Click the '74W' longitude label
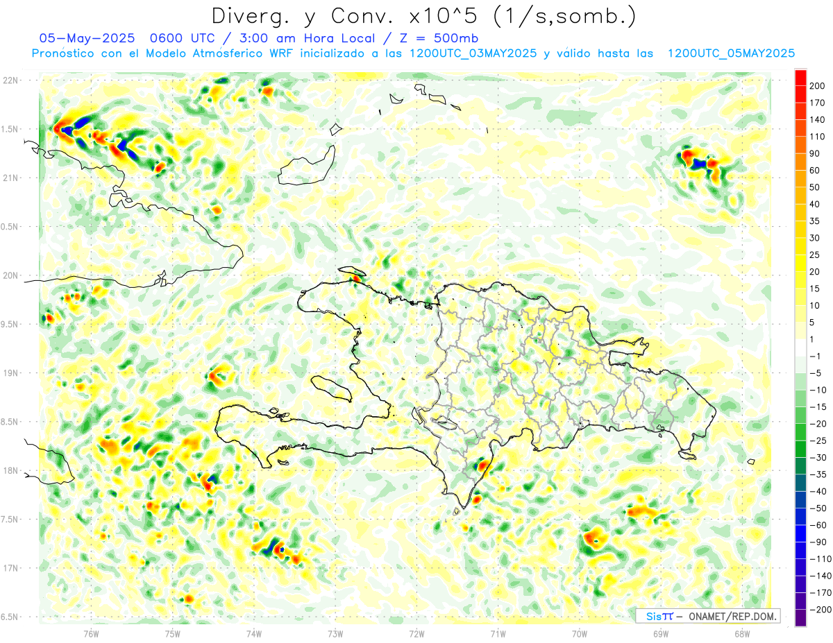The image size is (833, 643). 254,633
